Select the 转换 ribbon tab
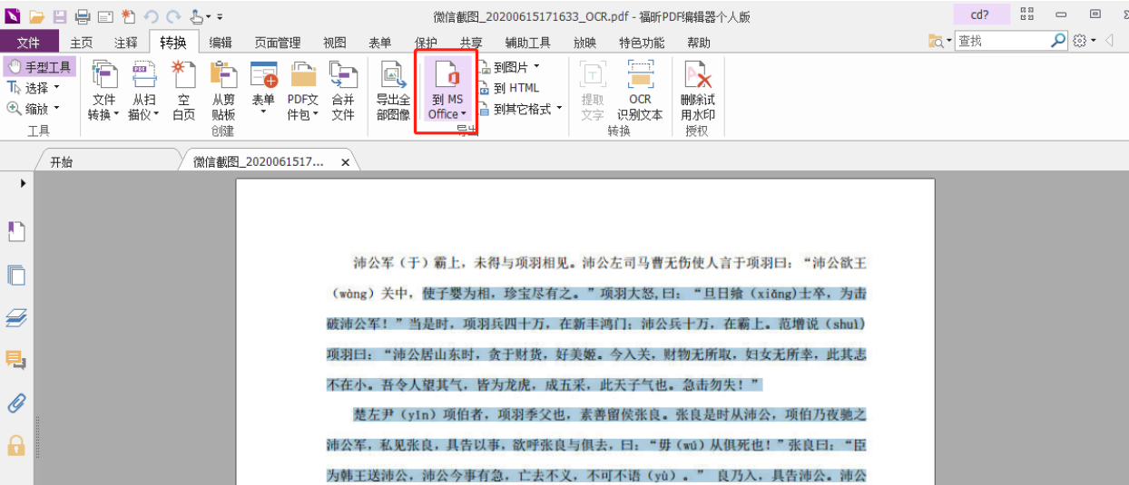 (x=173, y=42)
